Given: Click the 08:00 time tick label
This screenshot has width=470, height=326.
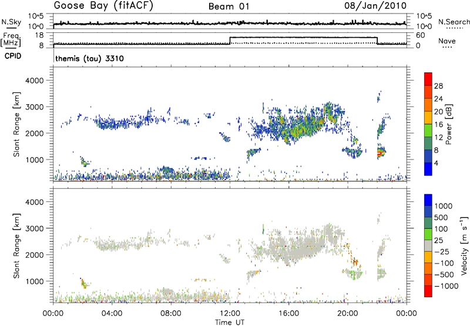Looking at the screenshot, I should click(171, 314).
